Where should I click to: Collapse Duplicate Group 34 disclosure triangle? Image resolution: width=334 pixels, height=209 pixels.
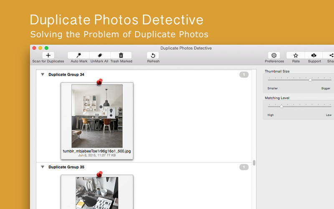(43, 74)
